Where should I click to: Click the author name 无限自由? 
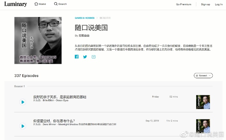coord(84,36)
